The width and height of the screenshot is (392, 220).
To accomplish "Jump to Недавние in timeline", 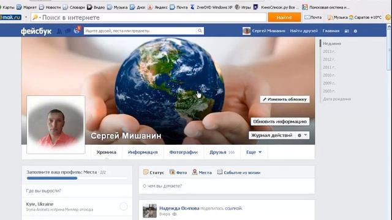I will pyautogui.click(x=332, y=43).
